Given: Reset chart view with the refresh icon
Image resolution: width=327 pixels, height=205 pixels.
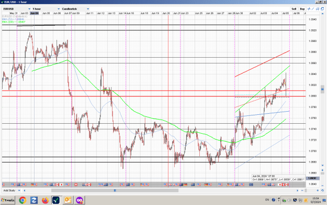Looking at the screenshot, I should 322,190.
